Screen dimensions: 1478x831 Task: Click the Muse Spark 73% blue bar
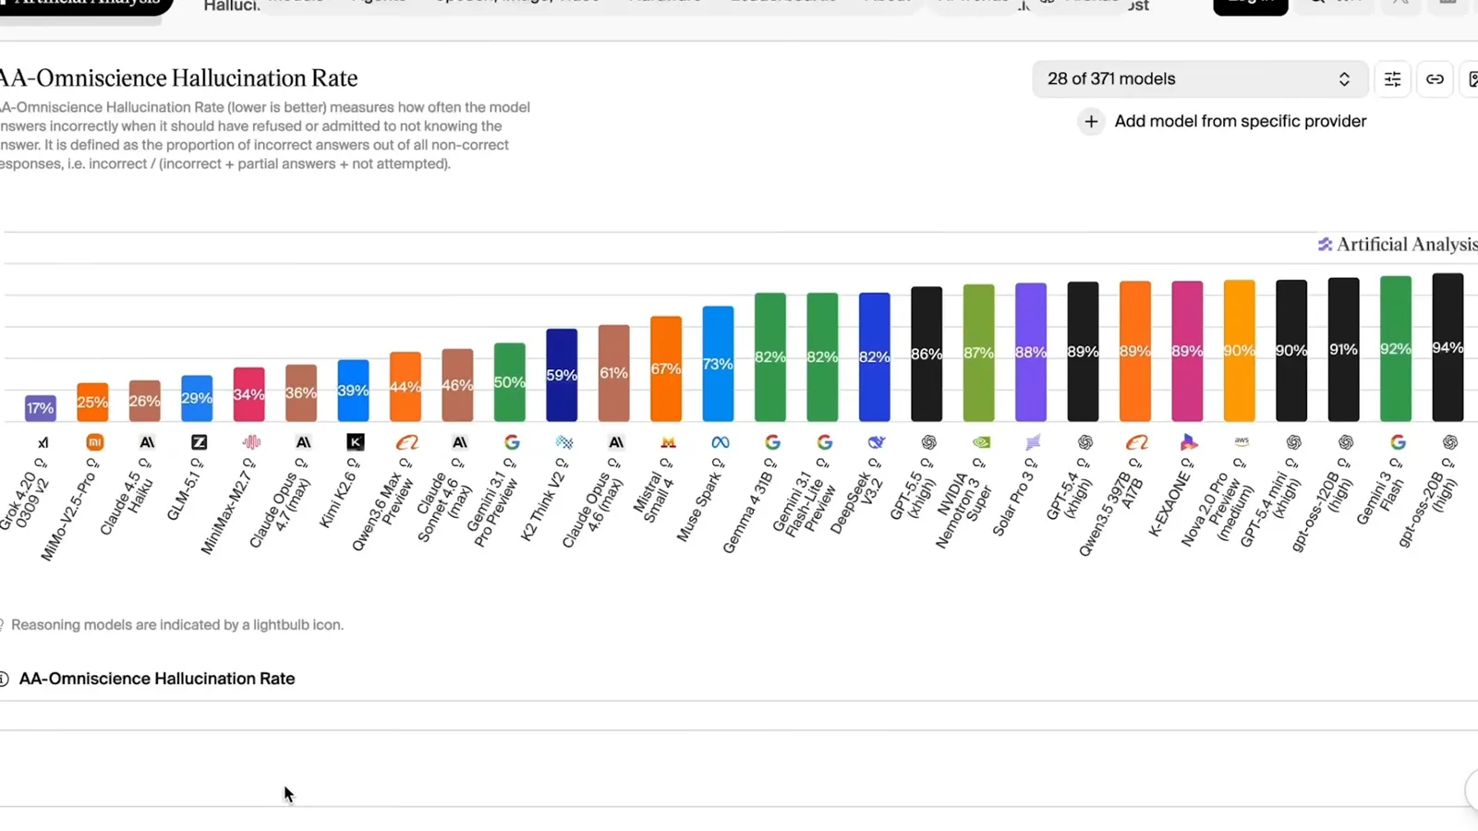click(718, 364)
